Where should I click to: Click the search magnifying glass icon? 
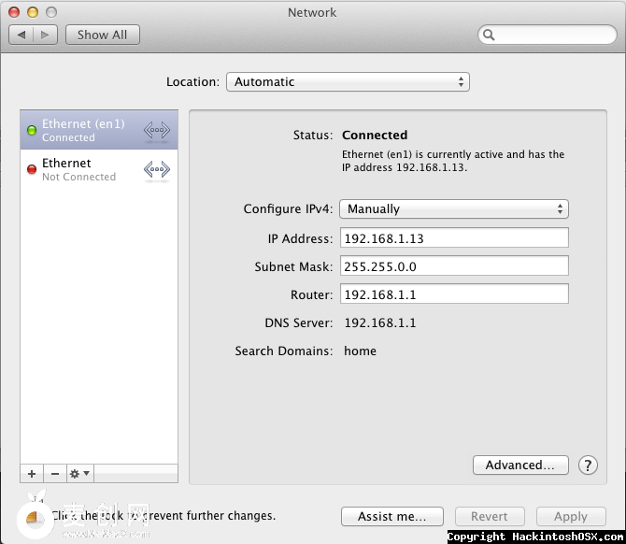pyautogui.click(x=490, y=36)
